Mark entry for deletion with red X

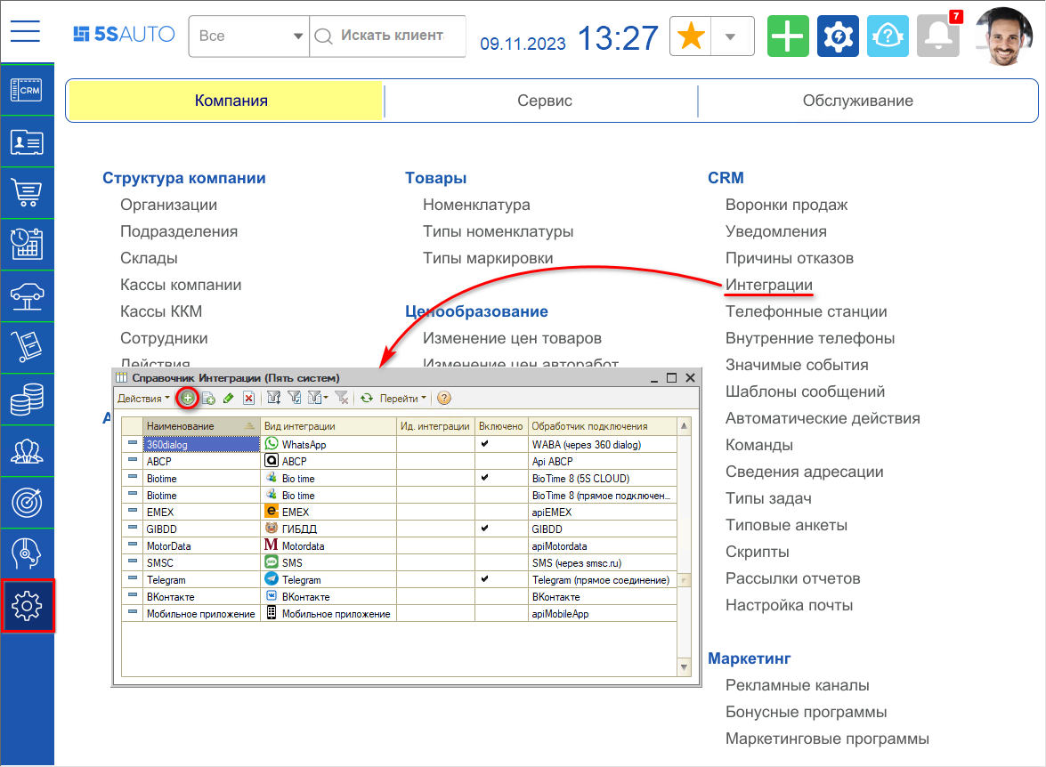click(248, 398)
